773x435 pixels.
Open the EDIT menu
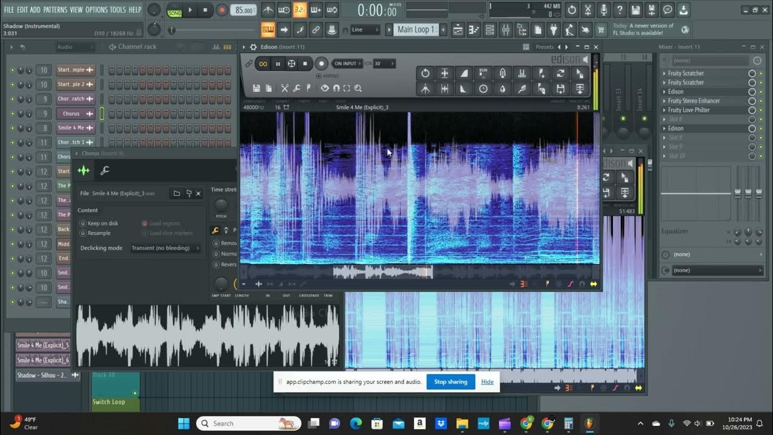(x=22, y=10)
